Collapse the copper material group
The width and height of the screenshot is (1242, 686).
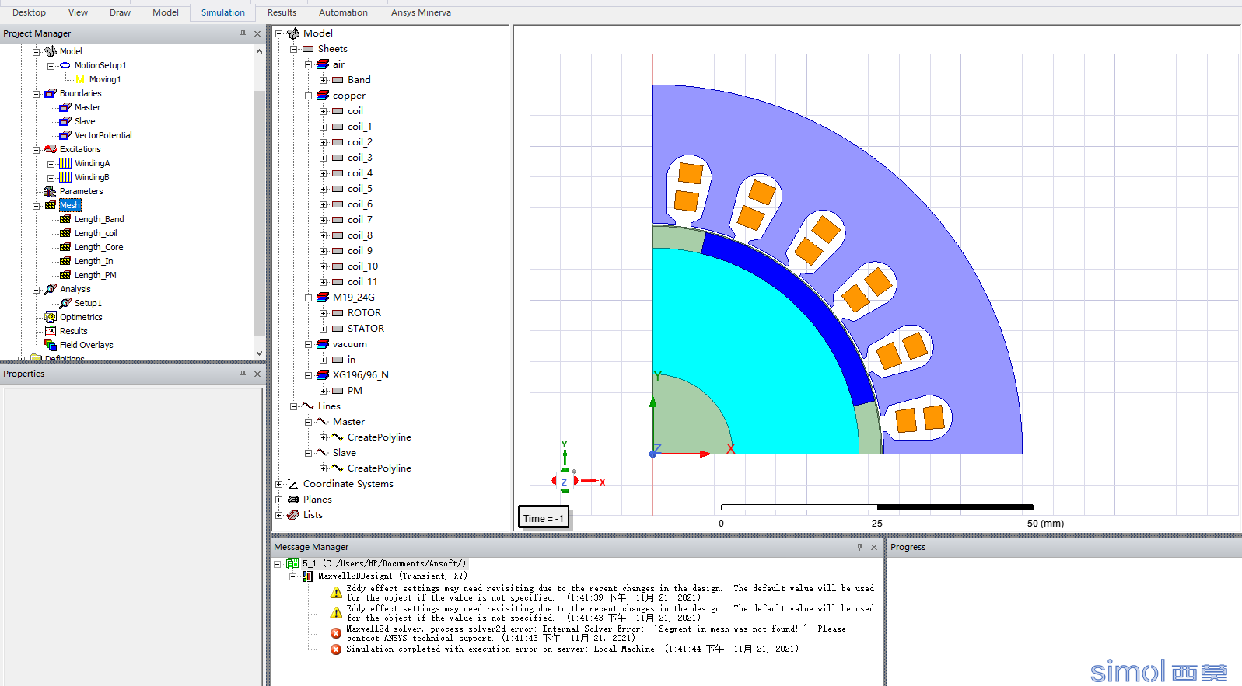pos(309,96)
